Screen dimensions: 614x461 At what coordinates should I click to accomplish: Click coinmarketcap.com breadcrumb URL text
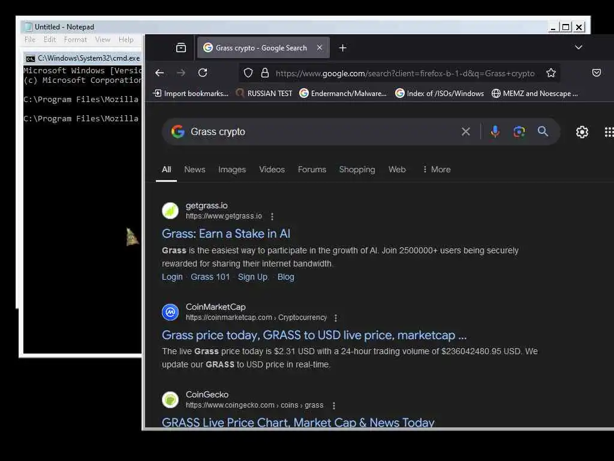pyautogui.click(x=256, y=318)
